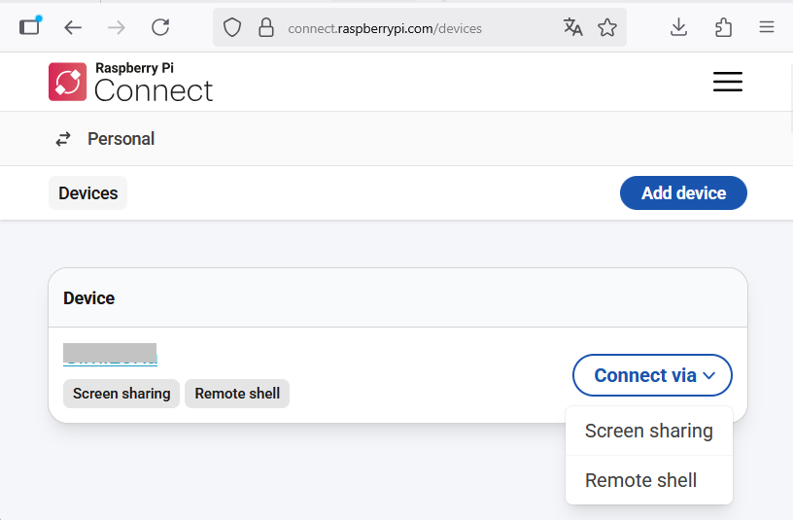This screenshot has height=520, width=793.
Task: Click the browser back arrow
Action: (73, 27)
